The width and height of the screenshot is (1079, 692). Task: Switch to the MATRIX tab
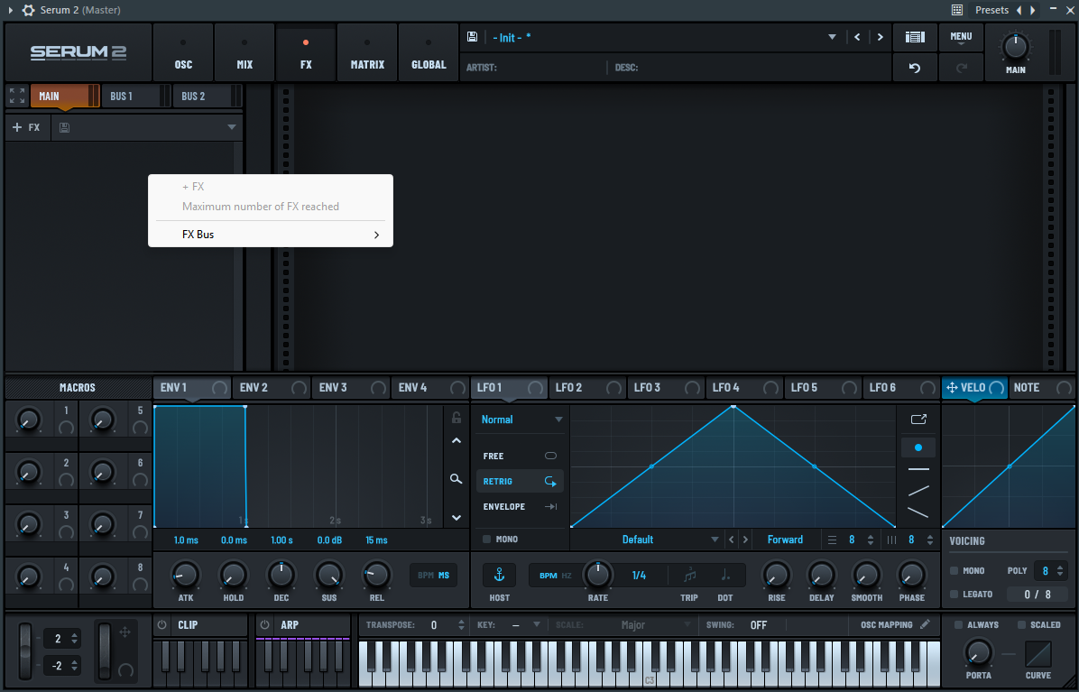pyautogui.click(x=367, y=54)
